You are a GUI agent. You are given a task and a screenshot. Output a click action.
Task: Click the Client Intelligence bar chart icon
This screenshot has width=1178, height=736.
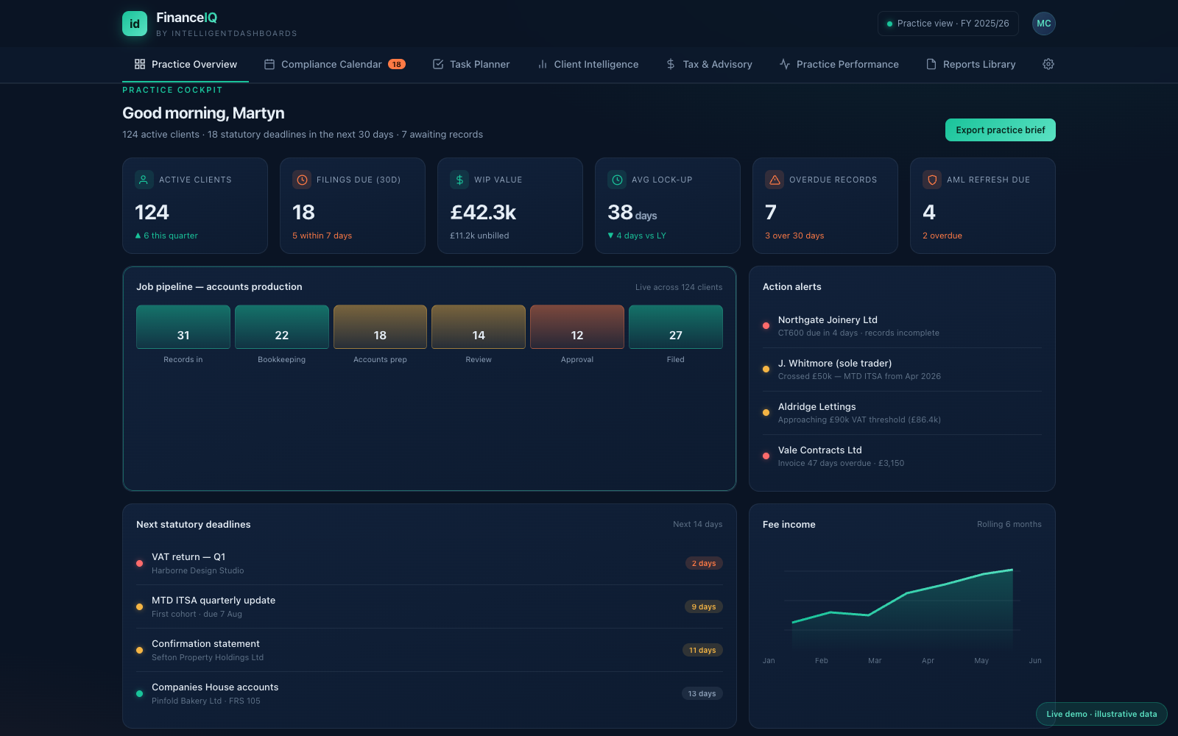pyautogui.click(x=543, y=64)
